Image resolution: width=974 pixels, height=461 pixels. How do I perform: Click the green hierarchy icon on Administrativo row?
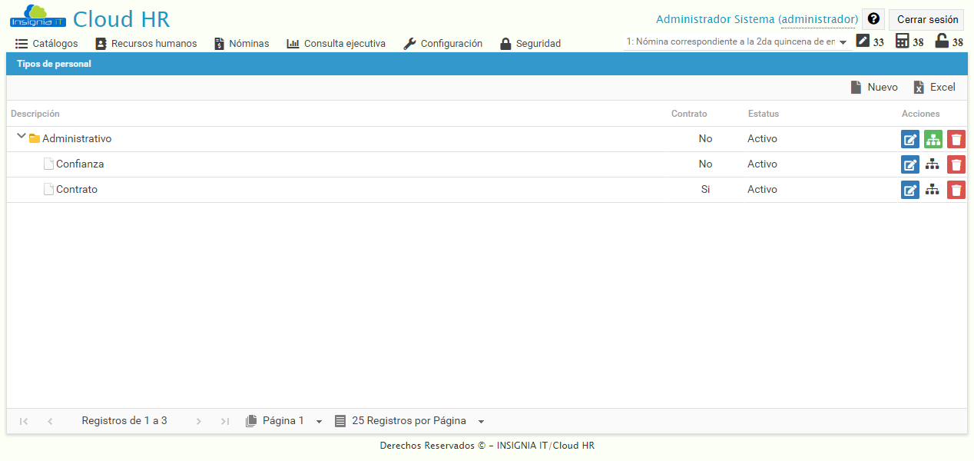click(933, 139)
